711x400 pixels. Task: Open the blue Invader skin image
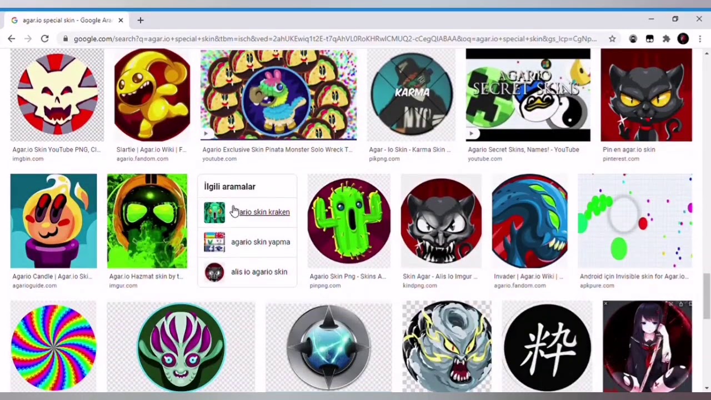[x=530, y=221]
